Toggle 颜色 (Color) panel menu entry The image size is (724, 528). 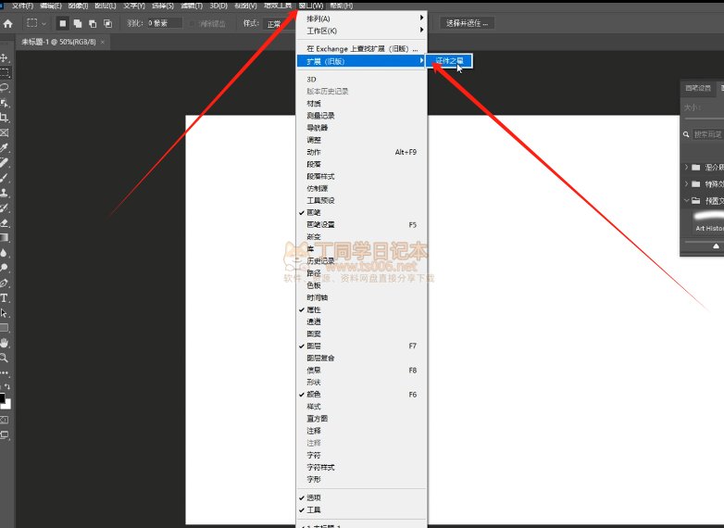(x=315, y=395)
